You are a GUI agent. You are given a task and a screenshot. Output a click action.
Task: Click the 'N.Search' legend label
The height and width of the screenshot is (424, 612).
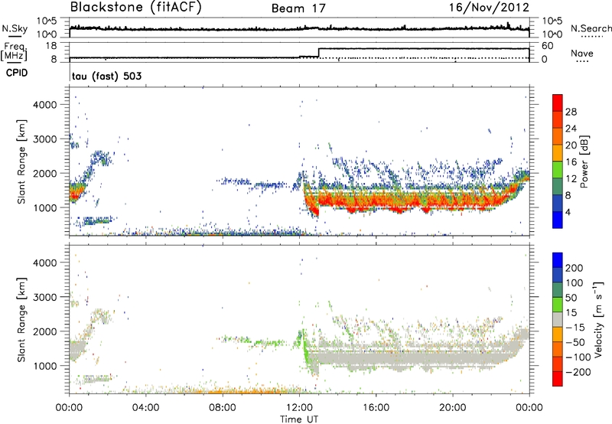[x=591, y=28]
